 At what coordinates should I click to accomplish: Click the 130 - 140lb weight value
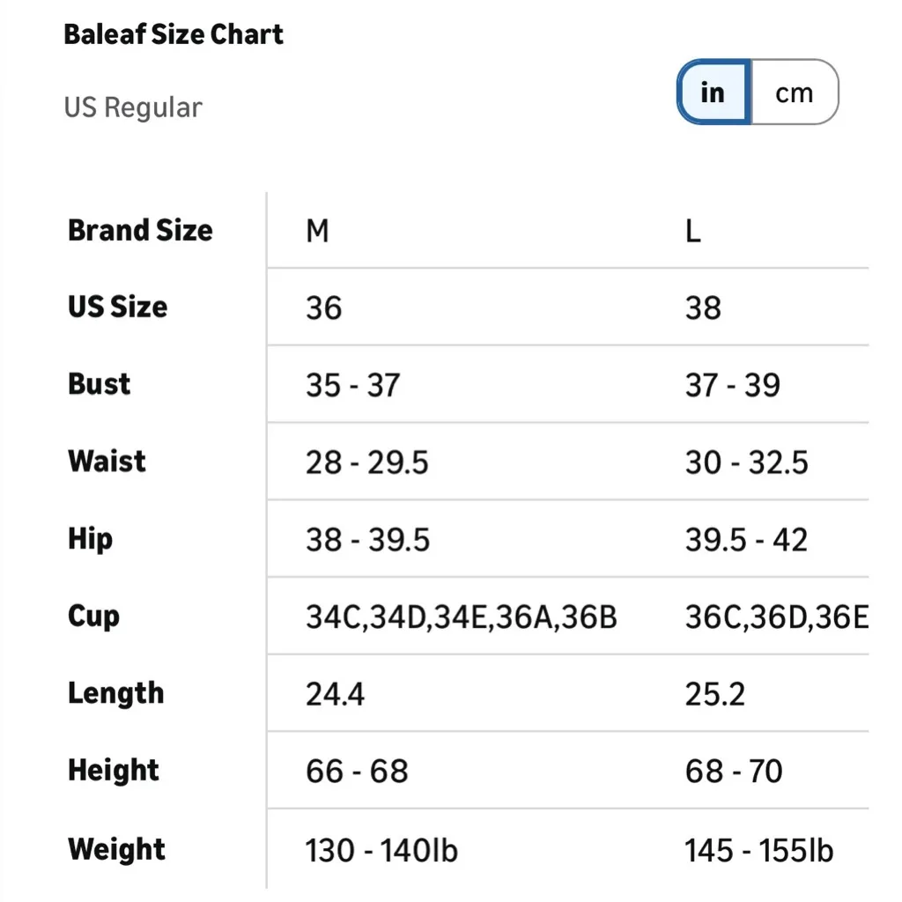coord(381,850)
